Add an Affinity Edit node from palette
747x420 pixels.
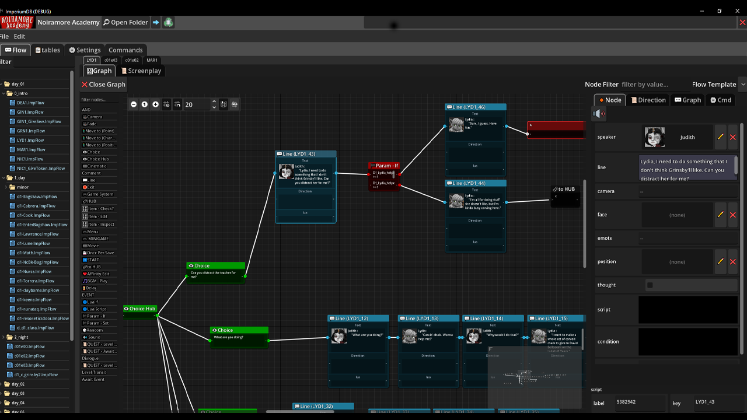pos(99,274)
